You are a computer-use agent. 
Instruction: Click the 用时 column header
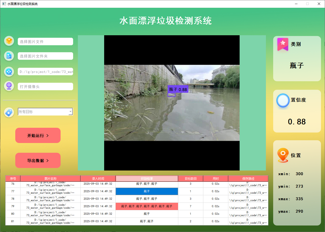[x=216, y=178]
